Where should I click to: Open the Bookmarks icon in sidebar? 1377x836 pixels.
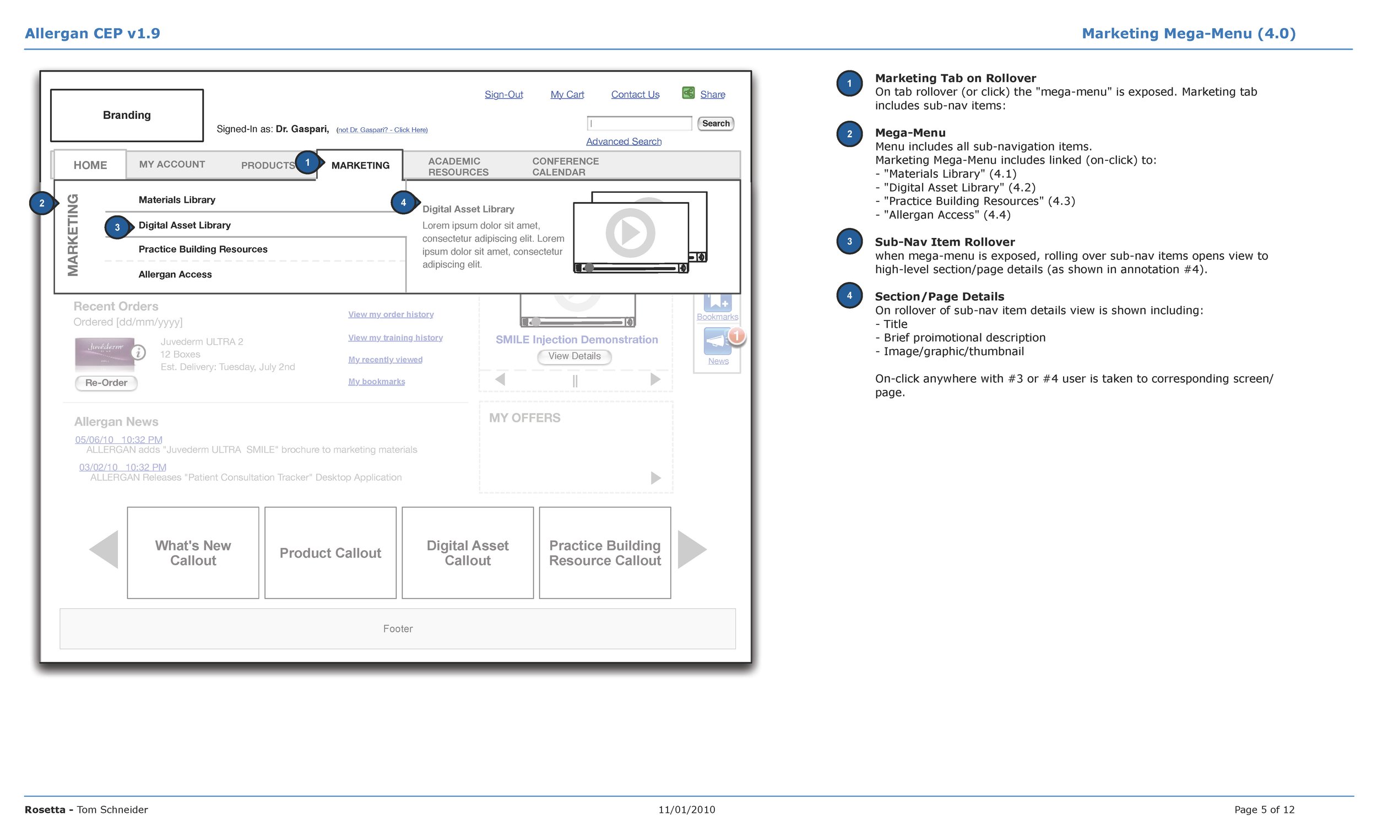[x=717, y=302]
